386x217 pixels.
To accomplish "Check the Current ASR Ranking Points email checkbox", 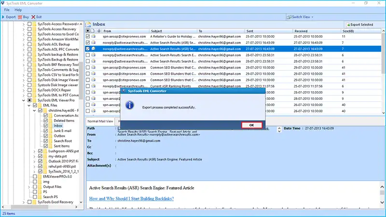I will click(x=88, y=86).
